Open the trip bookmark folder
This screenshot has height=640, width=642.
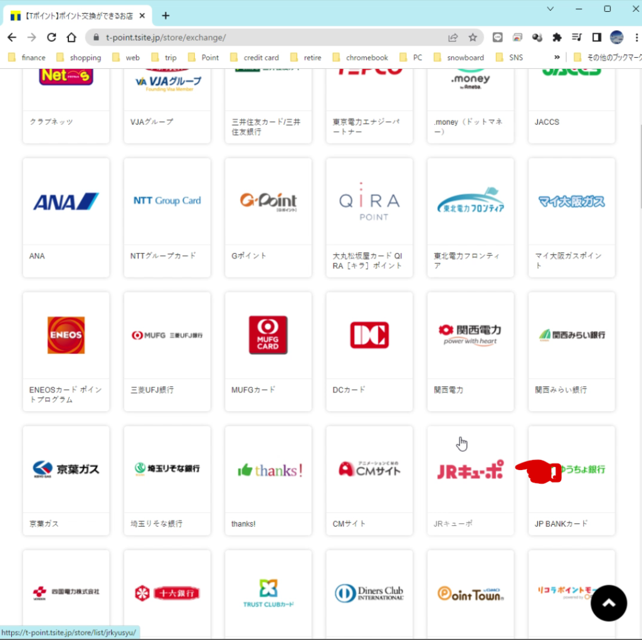[164, 58]
